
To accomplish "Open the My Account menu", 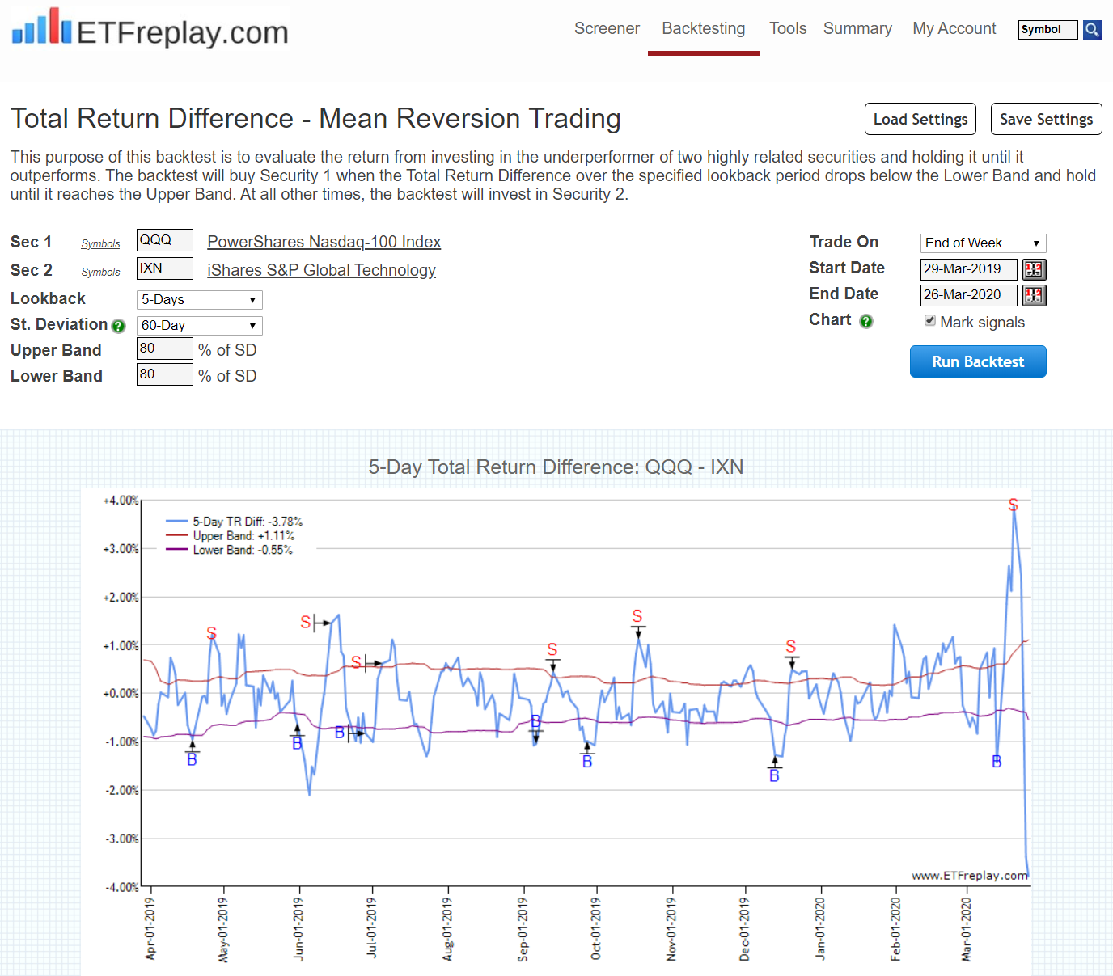I will pos(954,28).
